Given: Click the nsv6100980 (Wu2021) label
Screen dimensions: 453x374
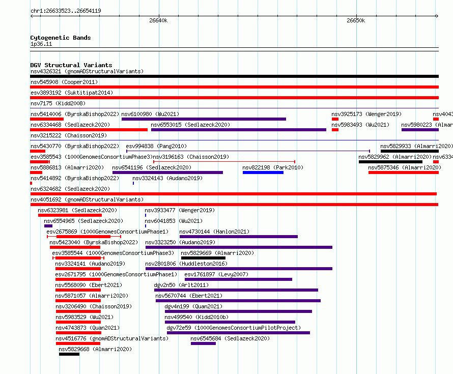Looking at the screenshot, I should (150, 114).
